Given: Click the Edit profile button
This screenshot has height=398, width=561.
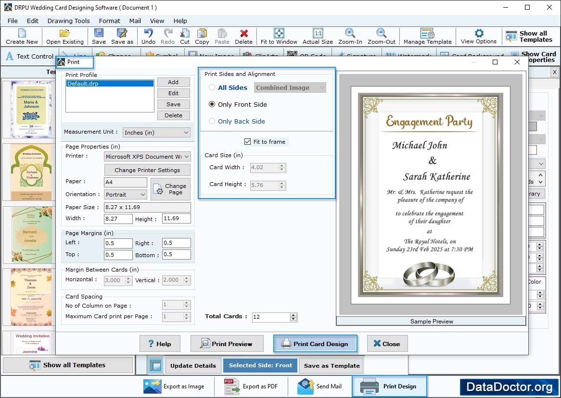Looking at the screenshot, I should [x=174, y=93].
